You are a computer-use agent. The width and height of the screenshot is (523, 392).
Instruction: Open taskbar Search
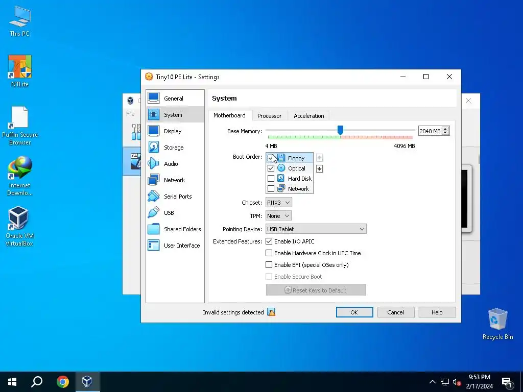tap(37, 382)
